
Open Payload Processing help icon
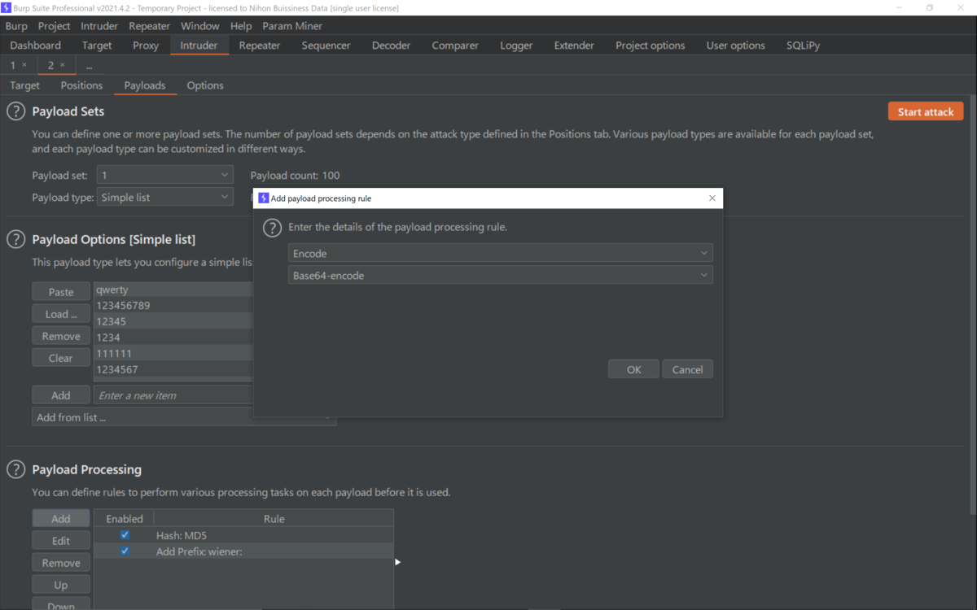click(x=15, y=469)
